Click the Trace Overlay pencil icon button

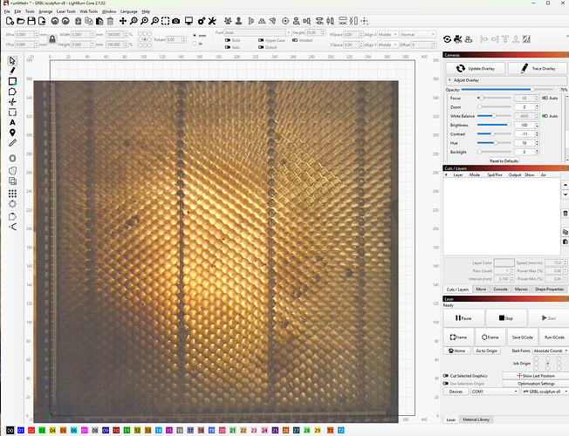tap(538, 69)
